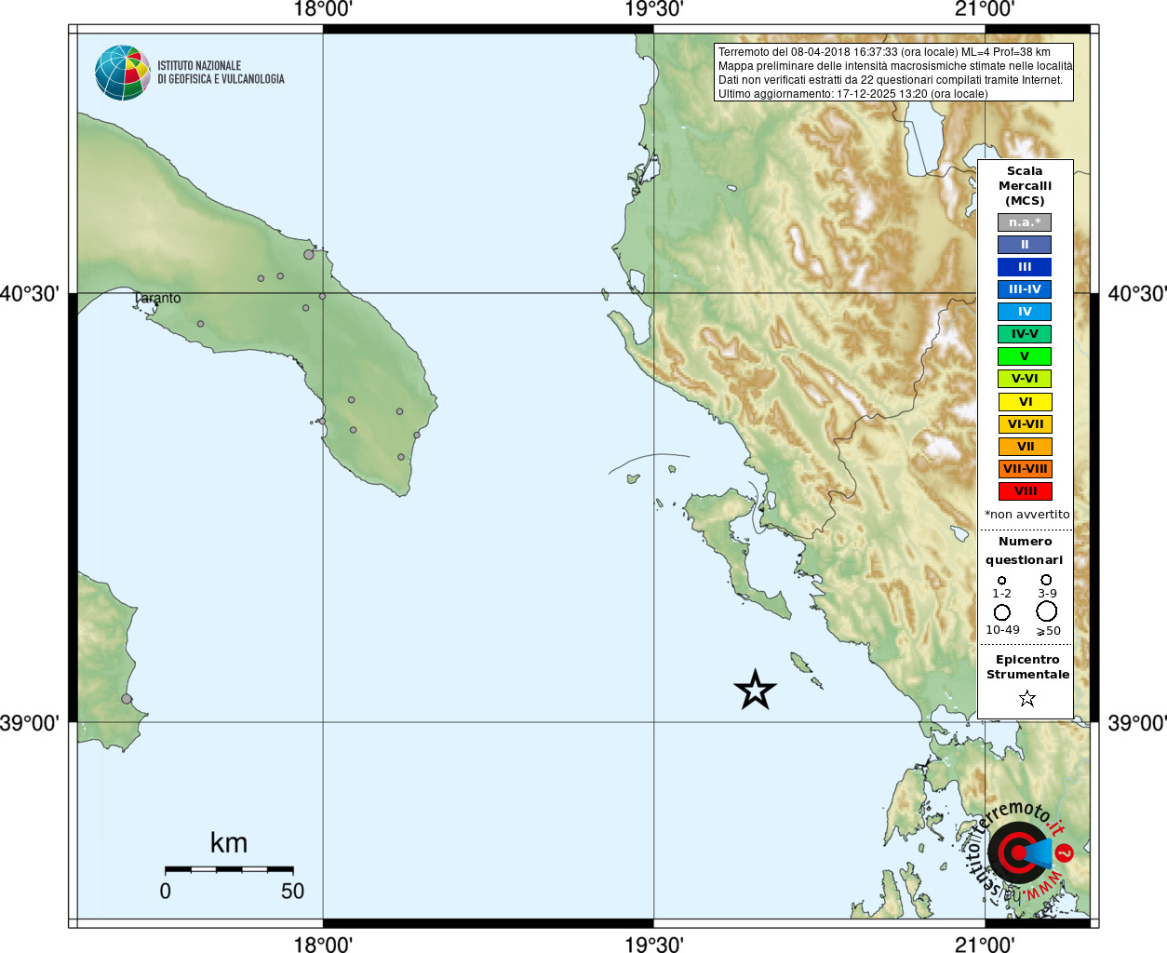The height and width of the screenshot is (953, 1167).
Task: Click the gray marker on the Calabria coast
Action: click(x=127, y=699)
